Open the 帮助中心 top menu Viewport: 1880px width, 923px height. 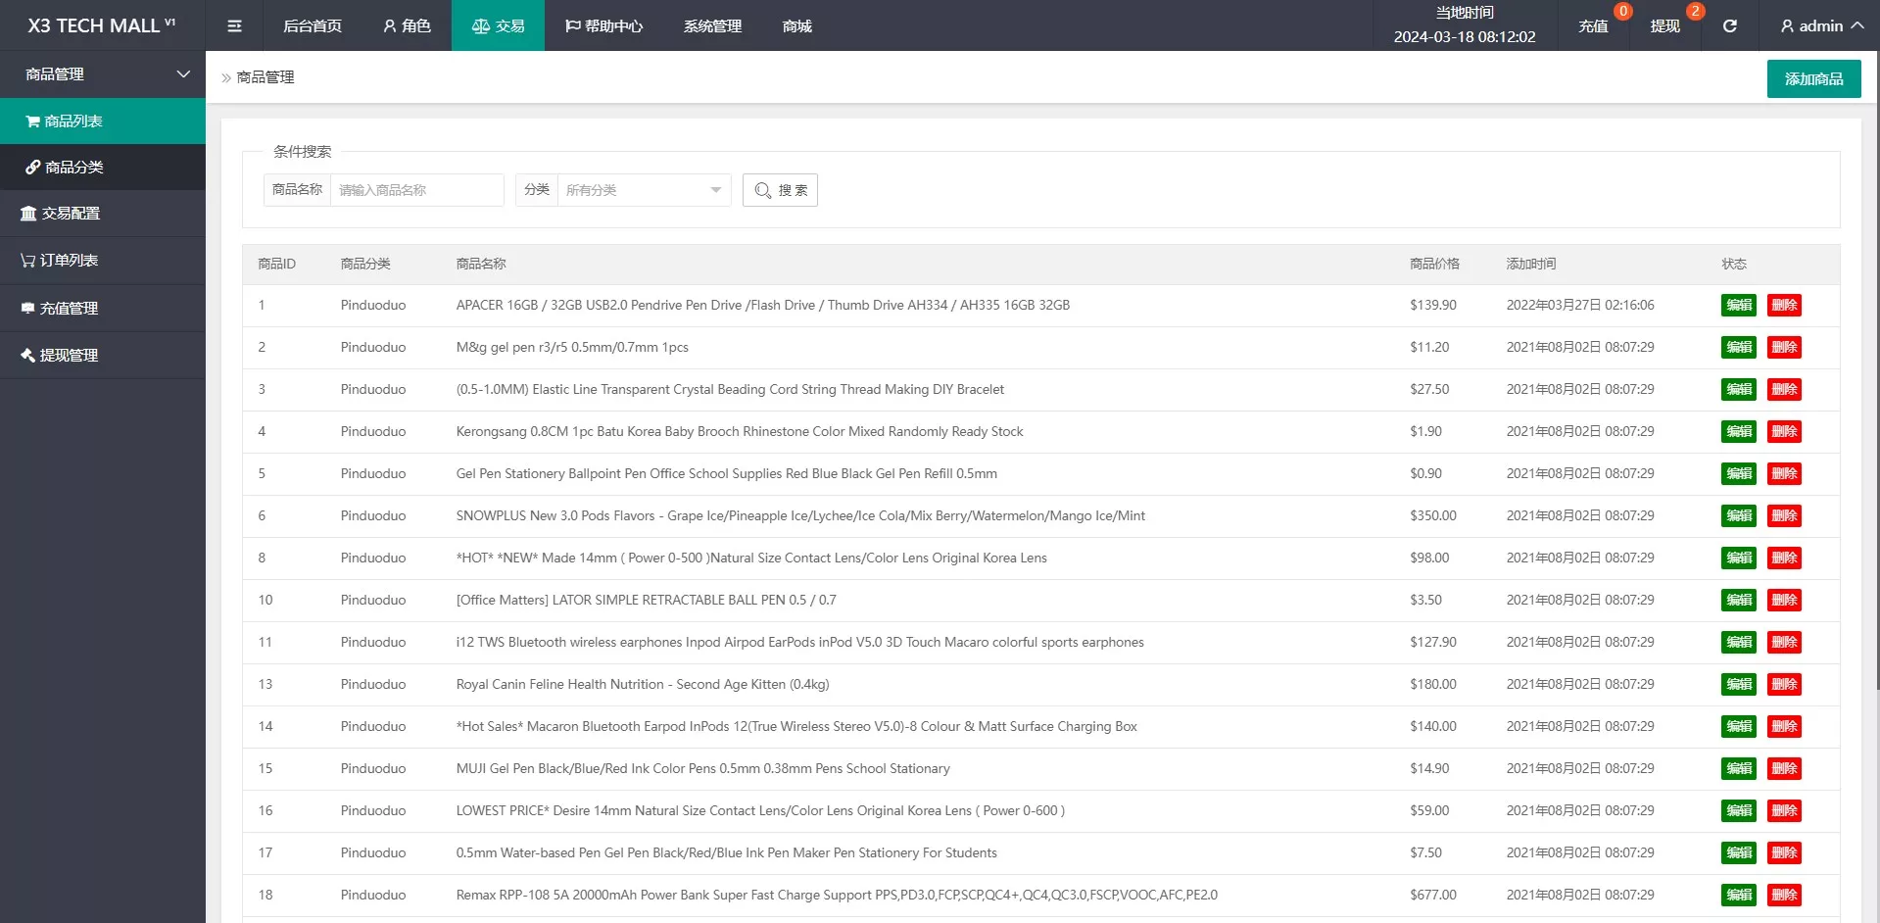603,26
